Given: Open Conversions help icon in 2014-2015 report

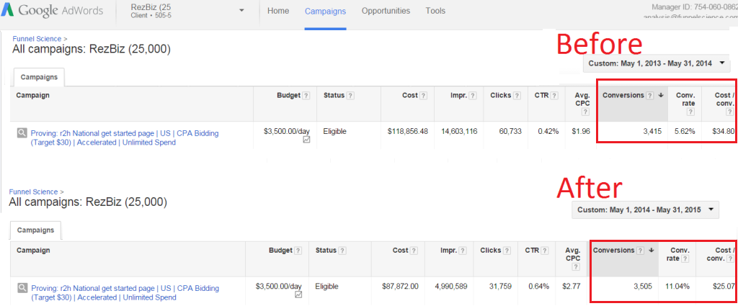Looking at the screenshot, I should (641, 251).
